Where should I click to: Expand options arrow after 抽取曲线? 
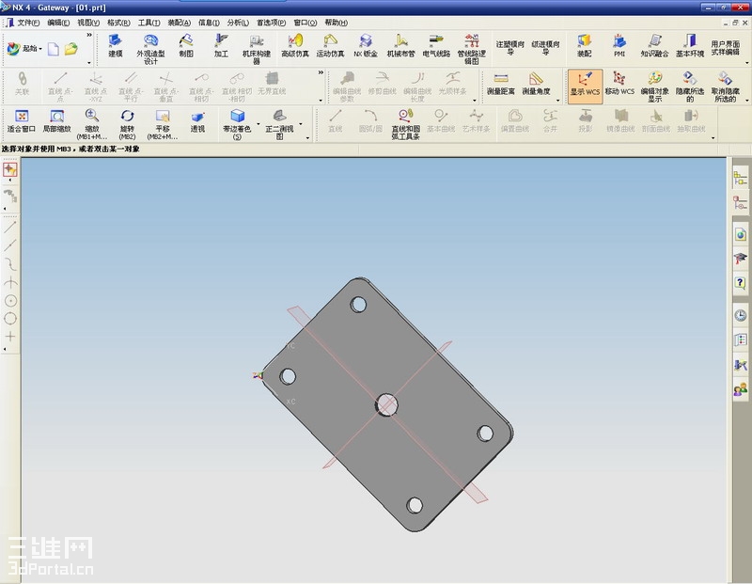[713, 137]
